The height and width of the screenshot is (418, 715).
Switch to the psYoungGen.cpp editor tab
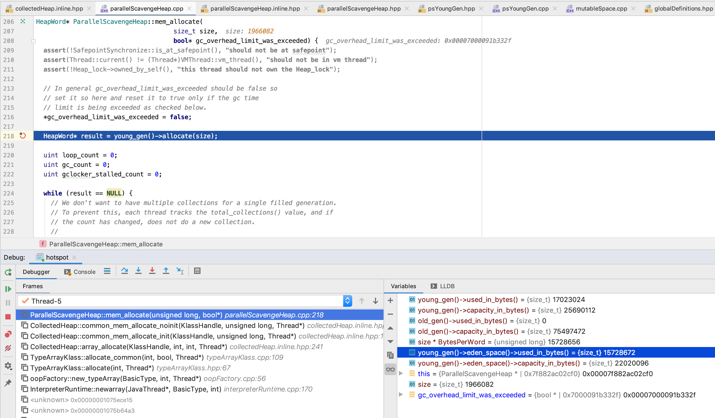[525, 8]
